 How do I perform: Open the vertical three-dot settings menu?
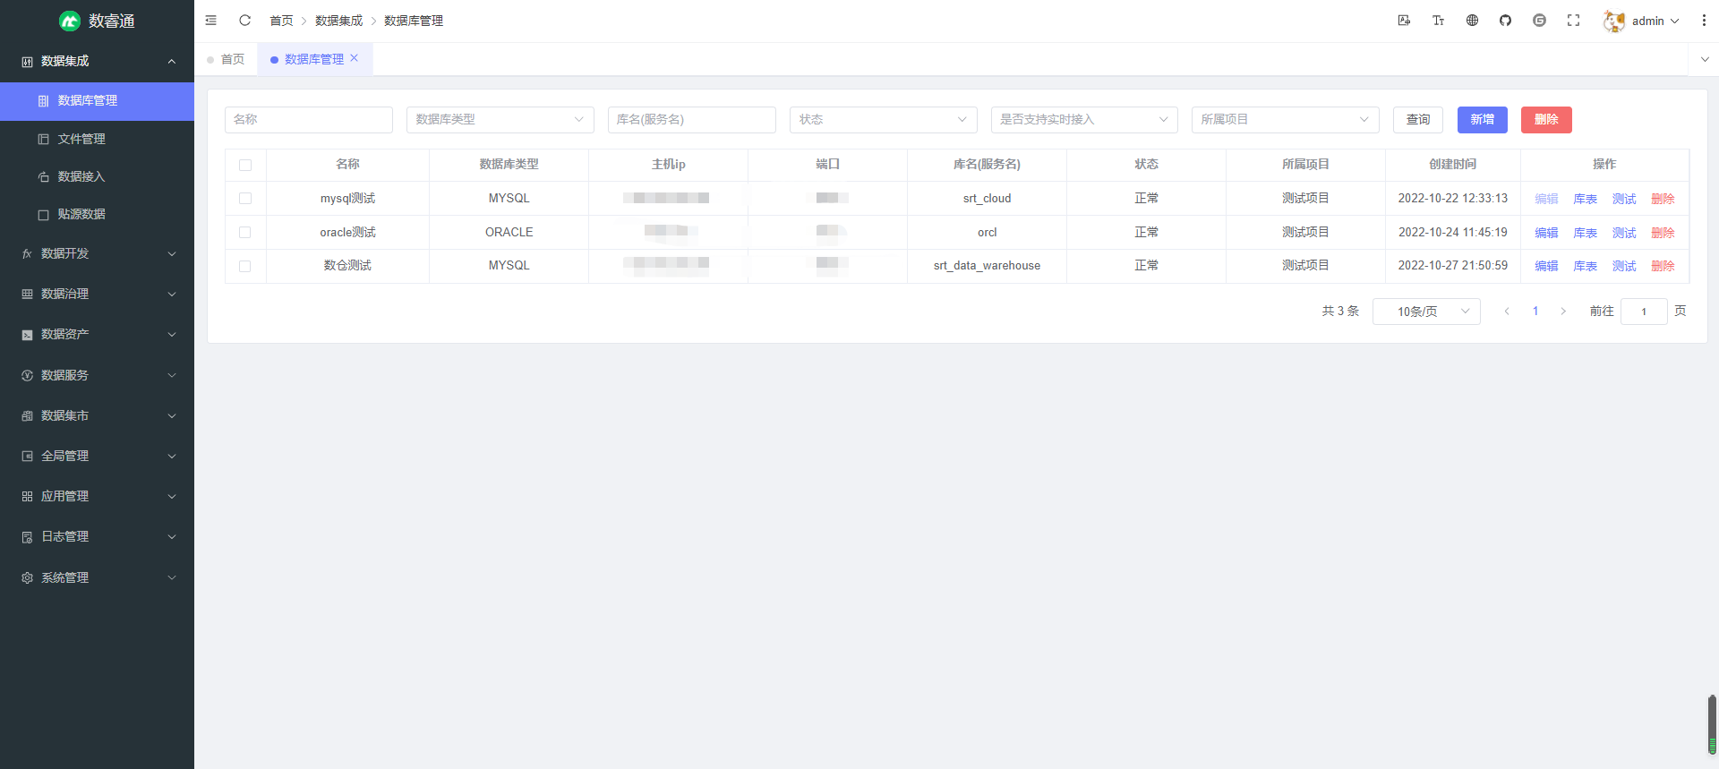1704,21
